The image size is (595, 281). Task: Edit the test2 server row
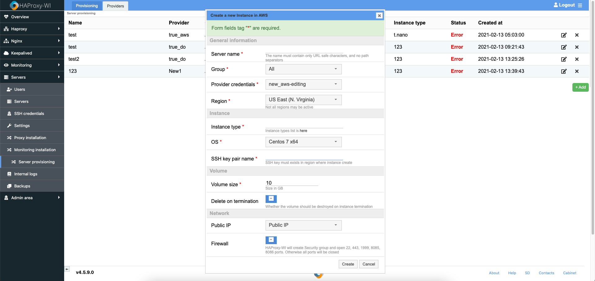click(x=564, y=59)
